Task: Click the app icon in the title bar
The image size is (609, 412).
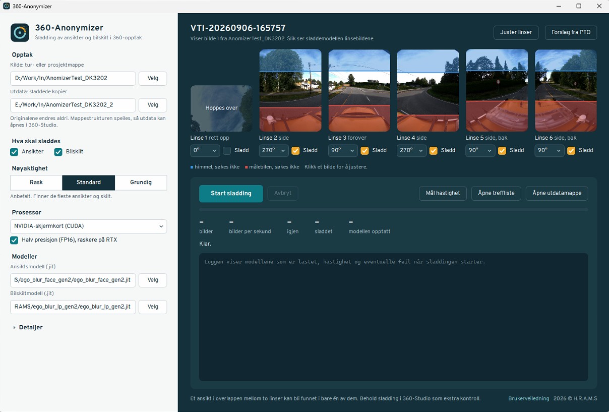Action: [x=6, y=6]
